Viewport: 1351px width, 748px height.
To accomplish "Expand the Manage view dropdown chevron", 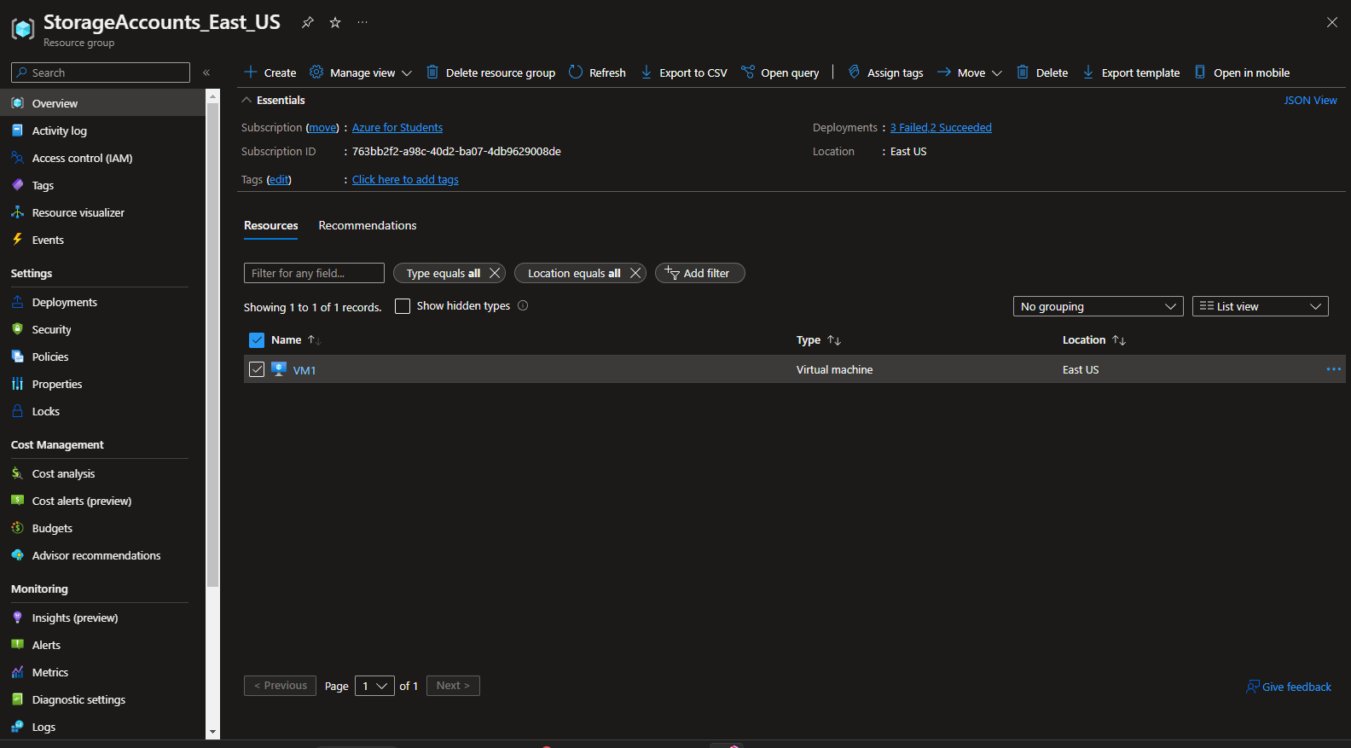I will 407,73.
